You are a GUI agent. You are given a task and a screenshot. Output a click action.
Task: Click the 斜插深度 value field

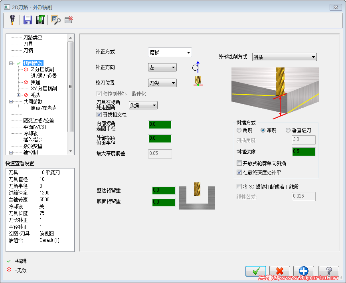pos(304,152)
